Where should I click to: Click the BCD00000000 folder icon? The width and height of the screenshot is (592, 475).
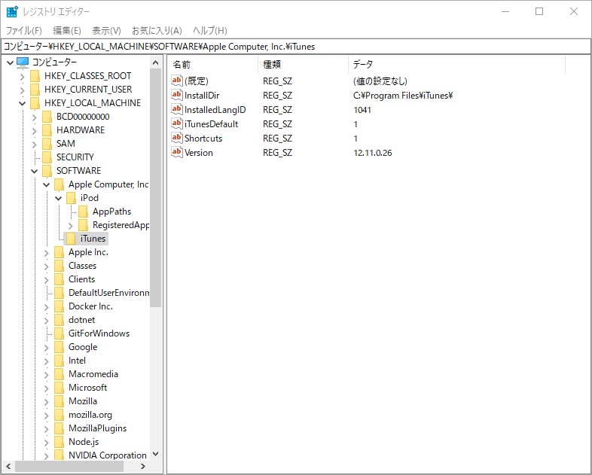point(47,117)
